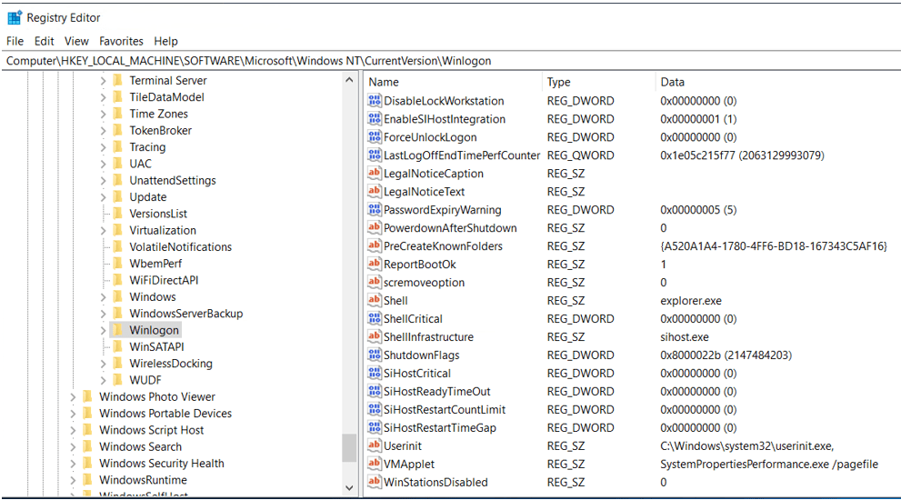
Task: Click the QWORD icon beside LastLogOffEndTimePerfCounter
Action: pyautogui.click(x=374, y=155)
